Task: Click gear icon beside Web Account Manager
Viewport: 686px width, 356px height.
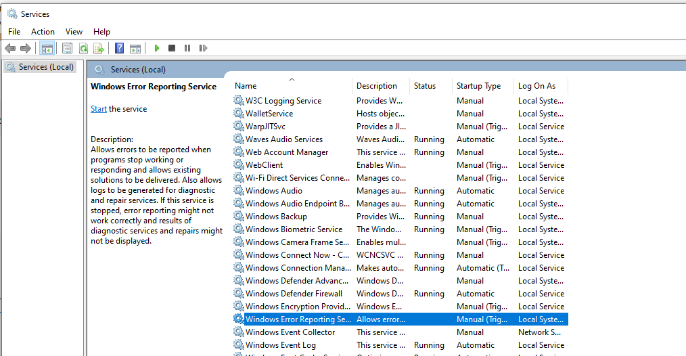Action: (x=238, y=152)
